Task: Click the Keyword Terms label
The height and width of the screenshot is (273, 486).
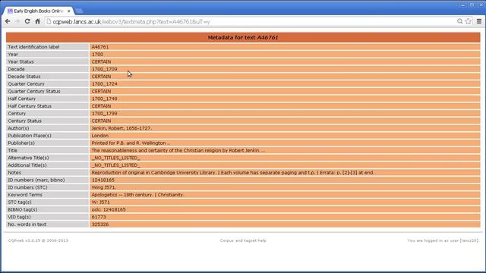Action: point(25,195)
